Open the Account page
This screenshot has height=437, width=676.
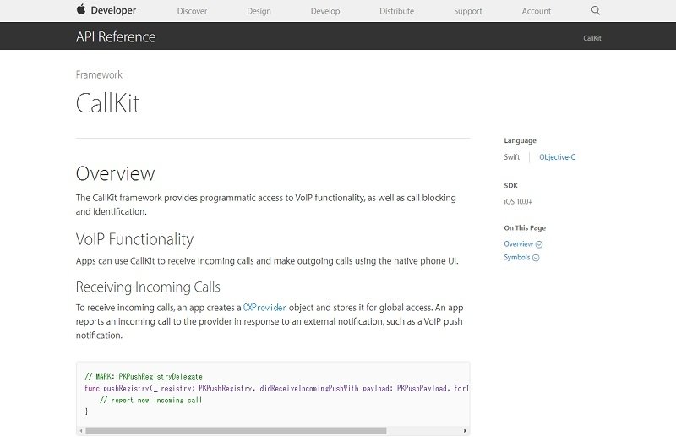537,11
